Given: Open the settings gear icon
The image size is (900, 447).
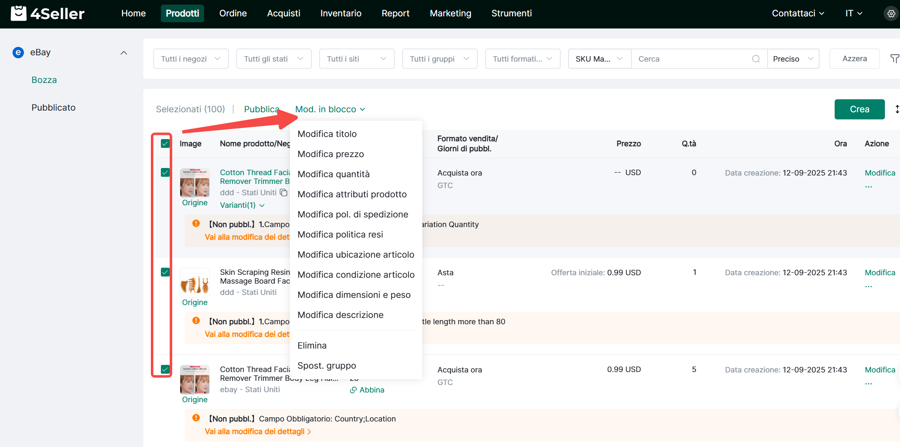Looking at the screenshot, I should pyautogui.click(x=891, y=13).
